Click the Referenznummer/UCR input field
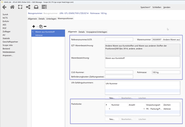 [x=119, y=39]
